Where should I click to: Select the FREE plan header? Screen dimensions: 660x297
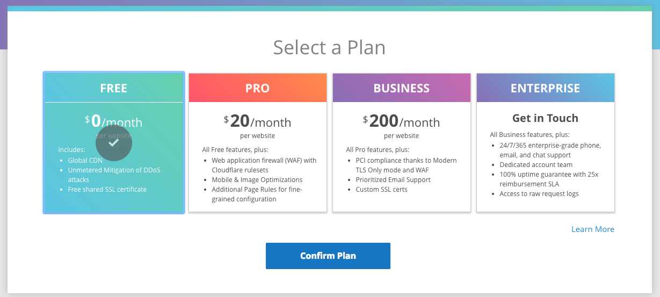pos(114,88)
